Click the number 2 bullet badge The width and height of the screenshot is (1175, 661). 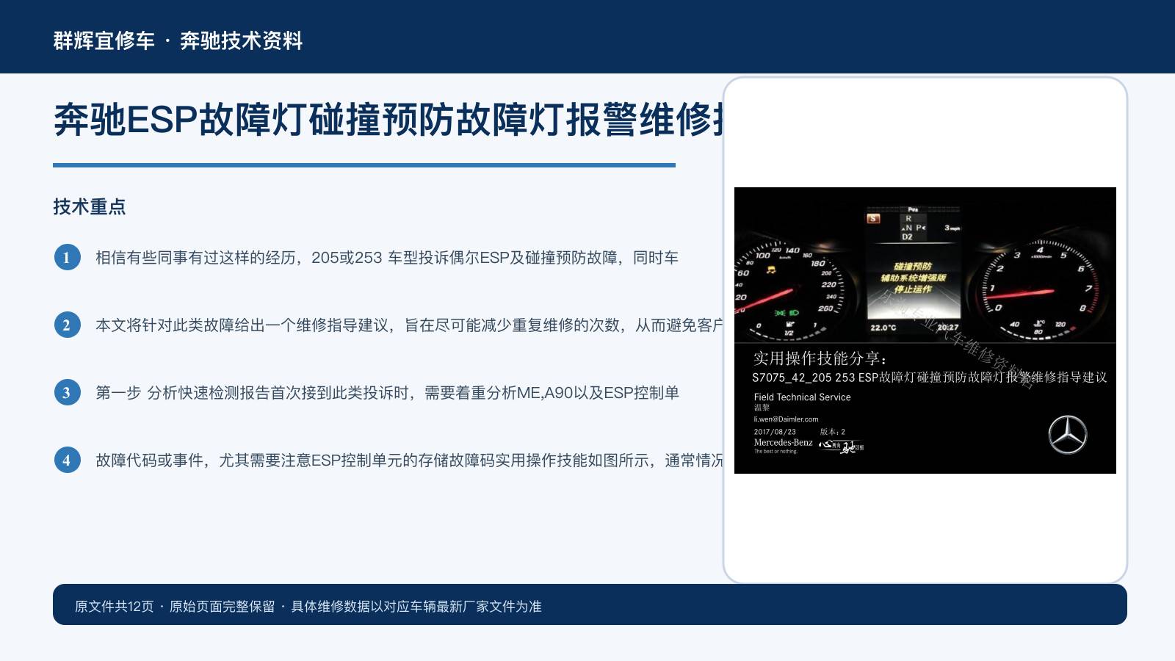[x=67, y=325]
